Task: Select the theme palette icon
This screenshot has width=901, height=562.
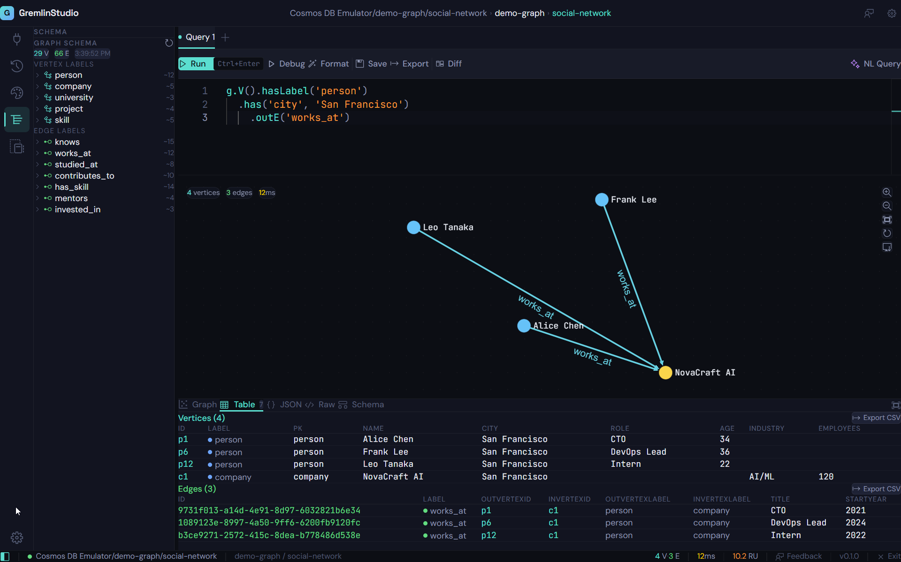Action: (17, 93)
